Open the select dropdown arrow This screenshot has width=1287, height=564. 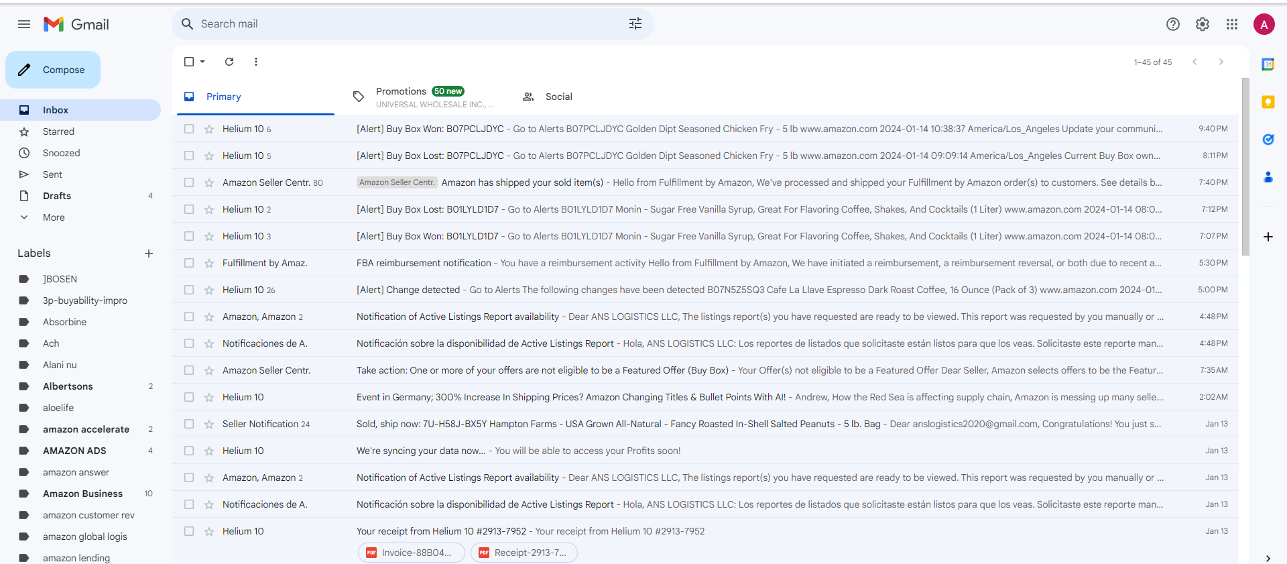pos(202,62)
